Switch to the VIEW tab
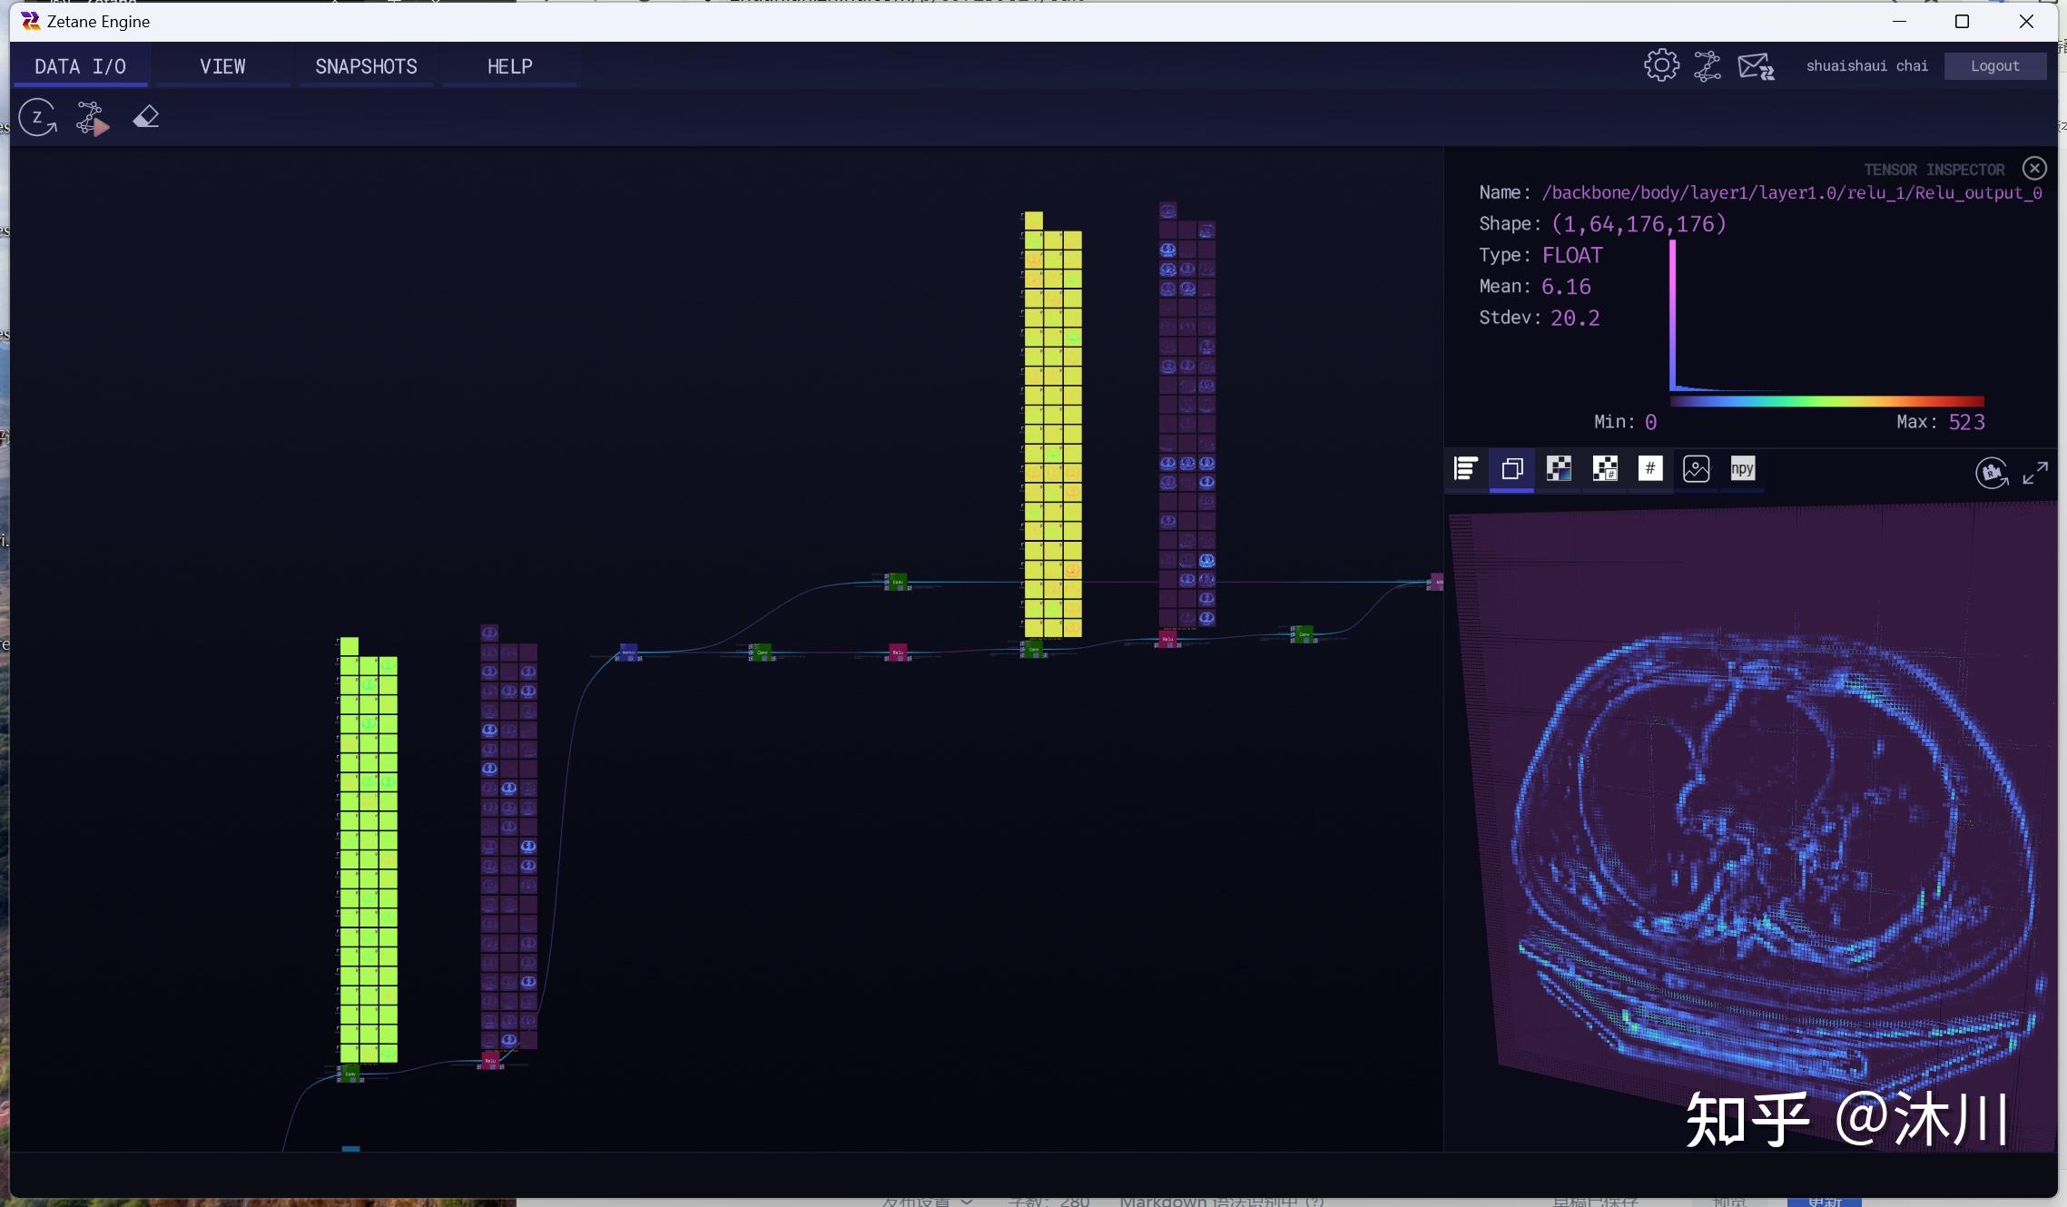Viewport: 2067px width, 1207px height. point(222,65)
